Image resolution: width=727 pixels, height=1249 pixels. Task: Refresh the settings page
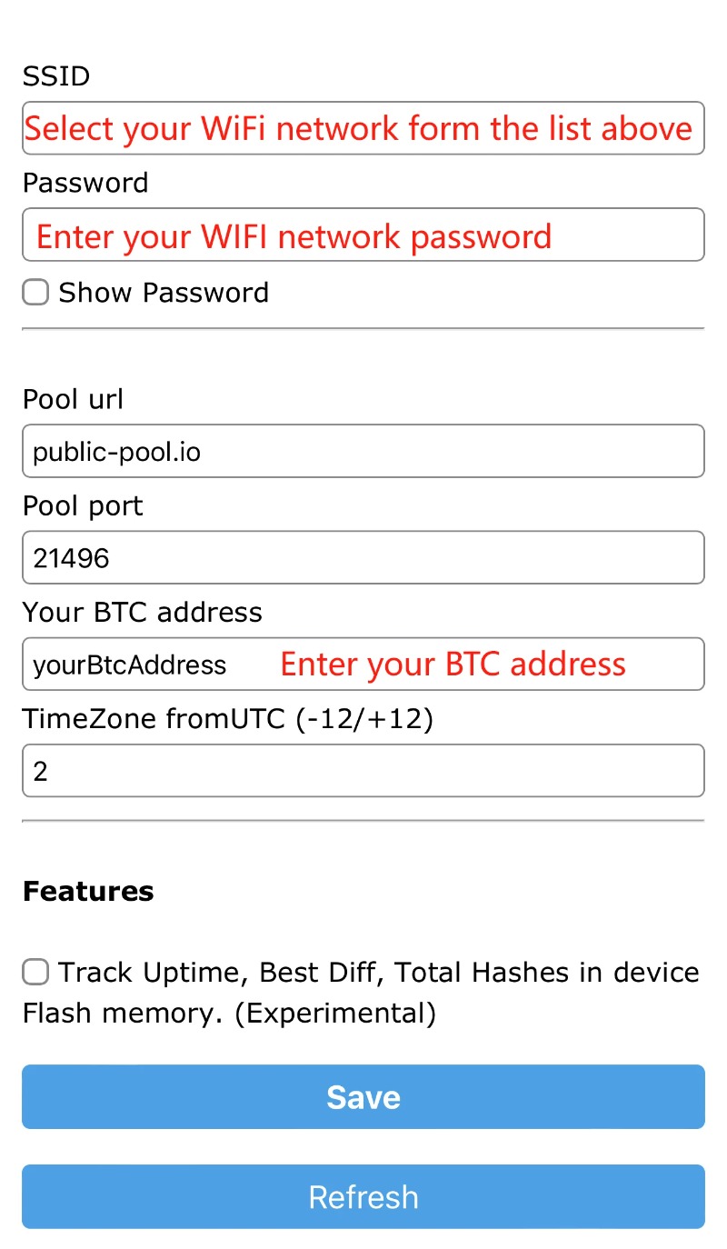click(x=363, y=1196)
